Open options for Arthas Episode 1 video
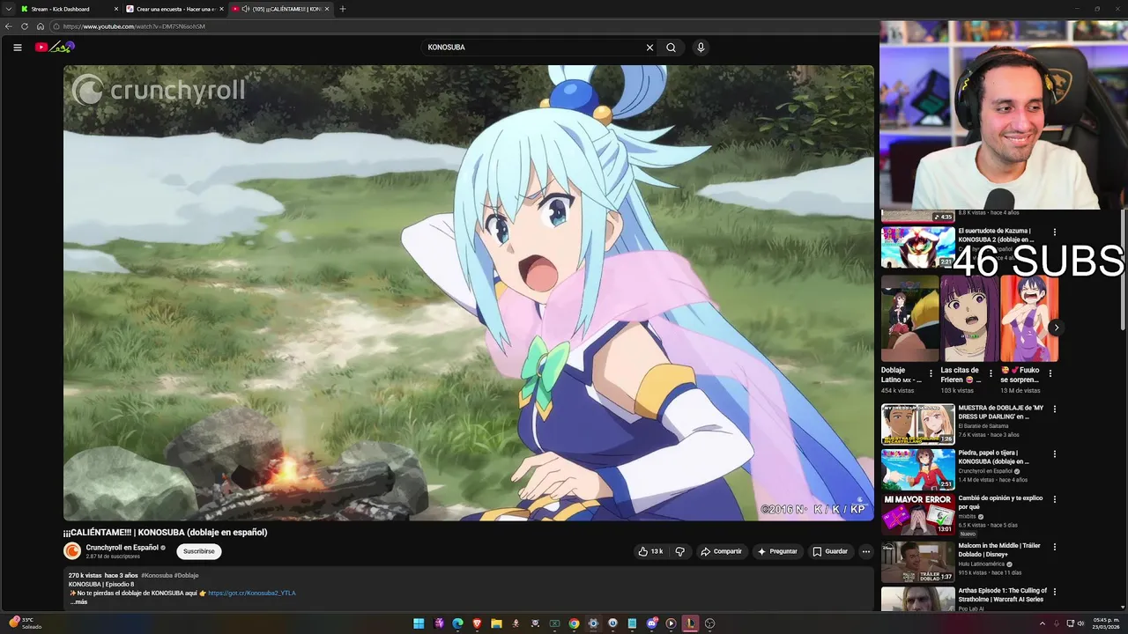Screen dimensions: 1128x634 (1054, 592)
